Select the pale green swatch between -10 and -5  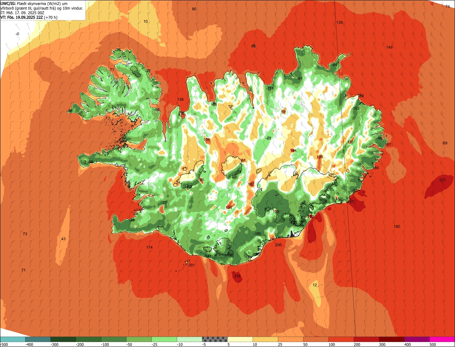tap(189, 339)
